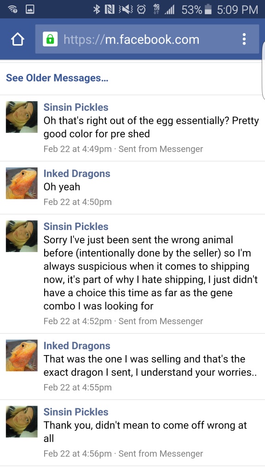Load older messages via See Older Messages

(57, 78)
